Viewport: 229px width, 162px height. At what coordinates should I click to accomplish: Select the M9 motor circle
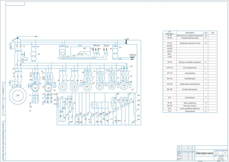click(124, 86)
